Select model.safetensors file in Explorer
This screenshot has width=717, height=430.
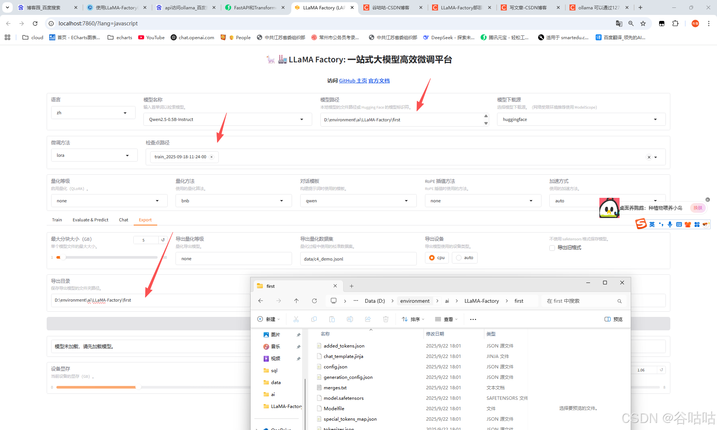tap(344, 398)
